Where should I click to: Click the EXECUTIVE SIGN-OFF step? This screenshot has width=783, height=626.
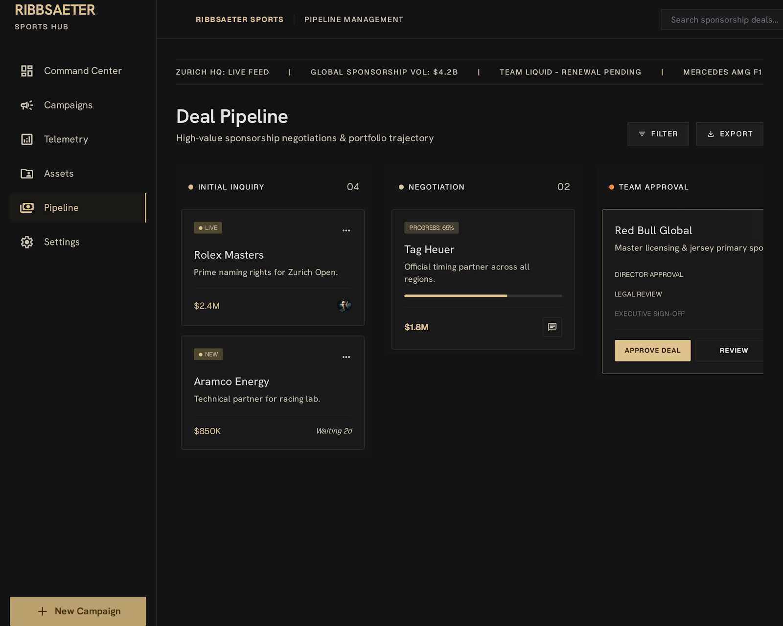click(649, 314)
